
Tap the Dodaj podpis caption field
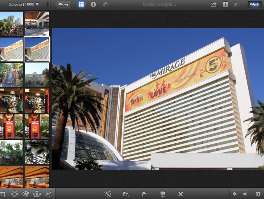[x=159, y=4]
